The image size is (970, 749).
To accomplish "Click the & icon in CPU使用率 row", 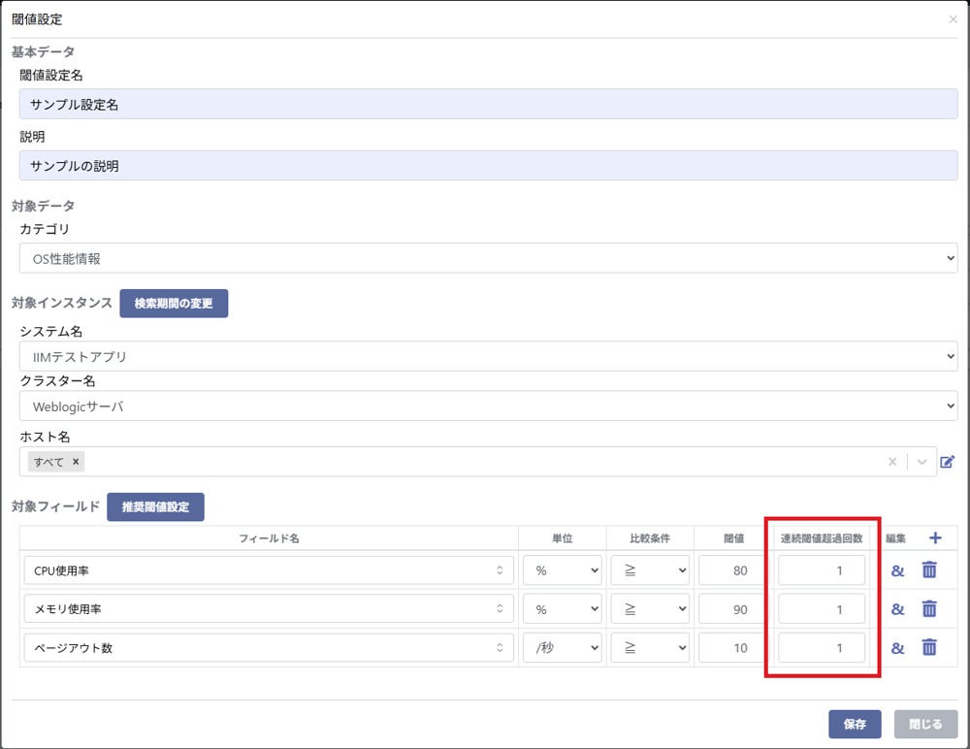I will pyautogui.click(x=897, y=570).
